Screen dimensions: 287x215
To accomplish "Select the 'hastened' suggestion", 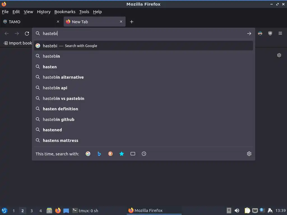I will pos(143,130).
